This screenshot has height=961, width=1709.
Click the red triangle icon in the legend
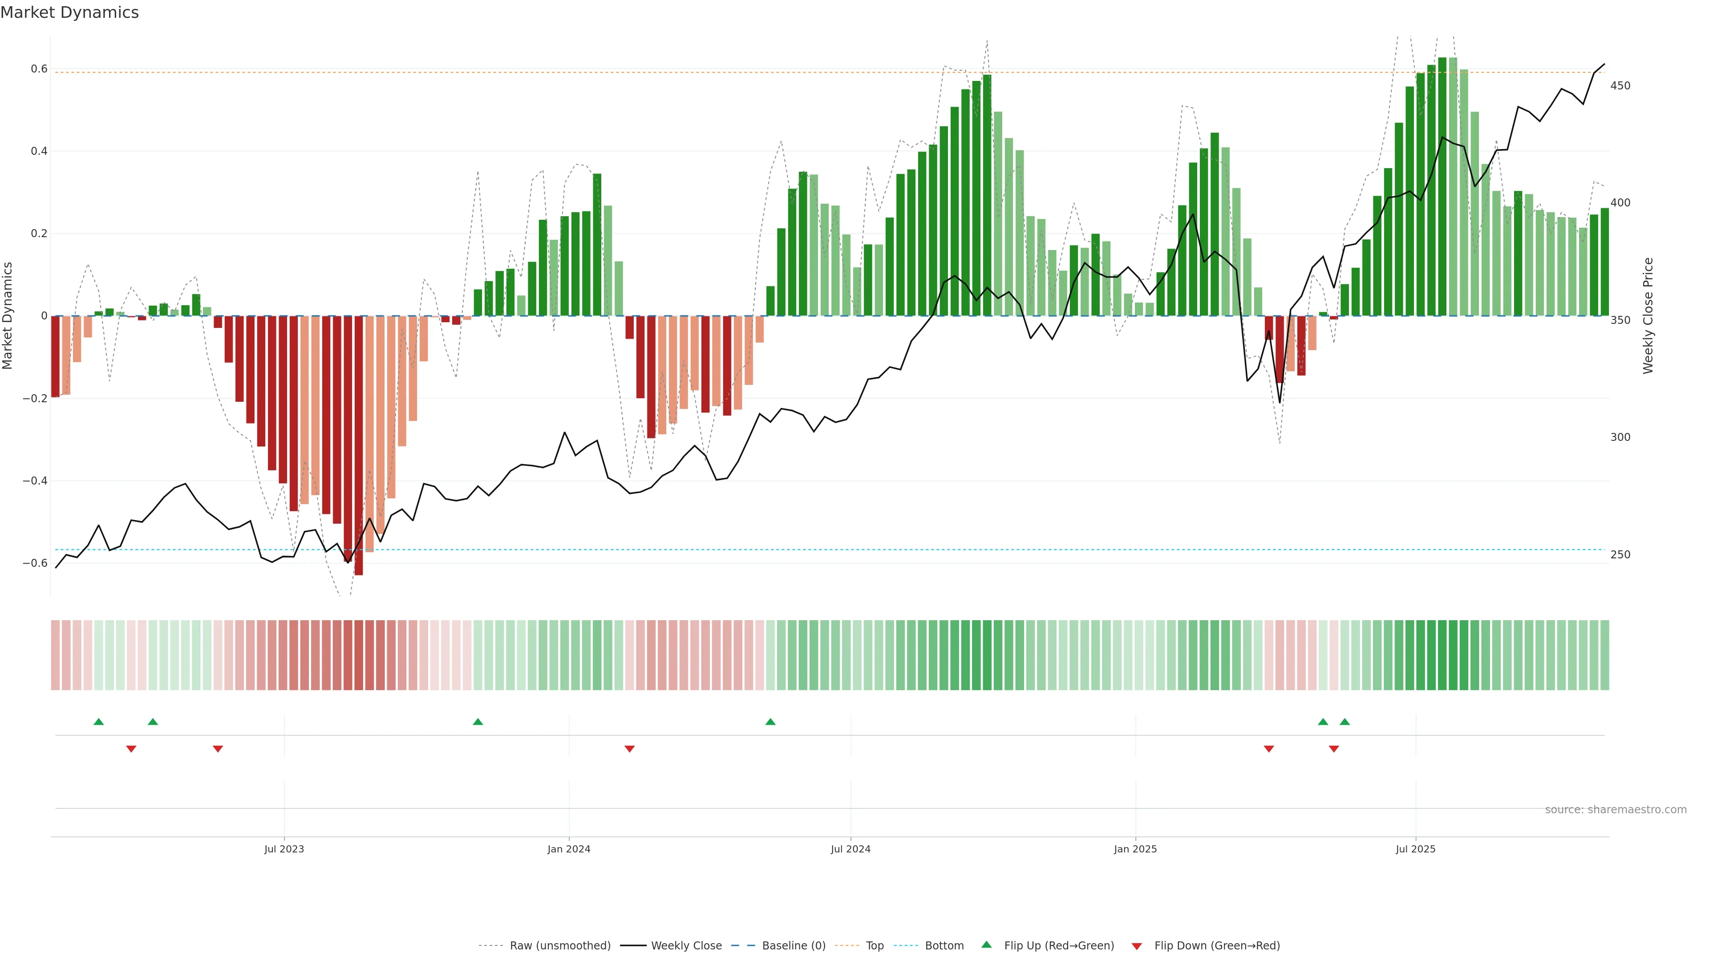1137,946
